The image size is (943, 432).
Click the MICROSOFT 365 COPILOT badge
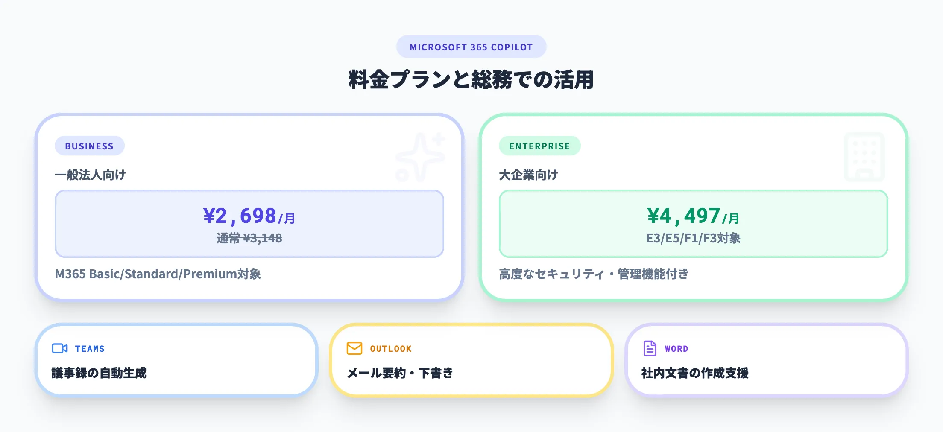(x=471, y=47)
